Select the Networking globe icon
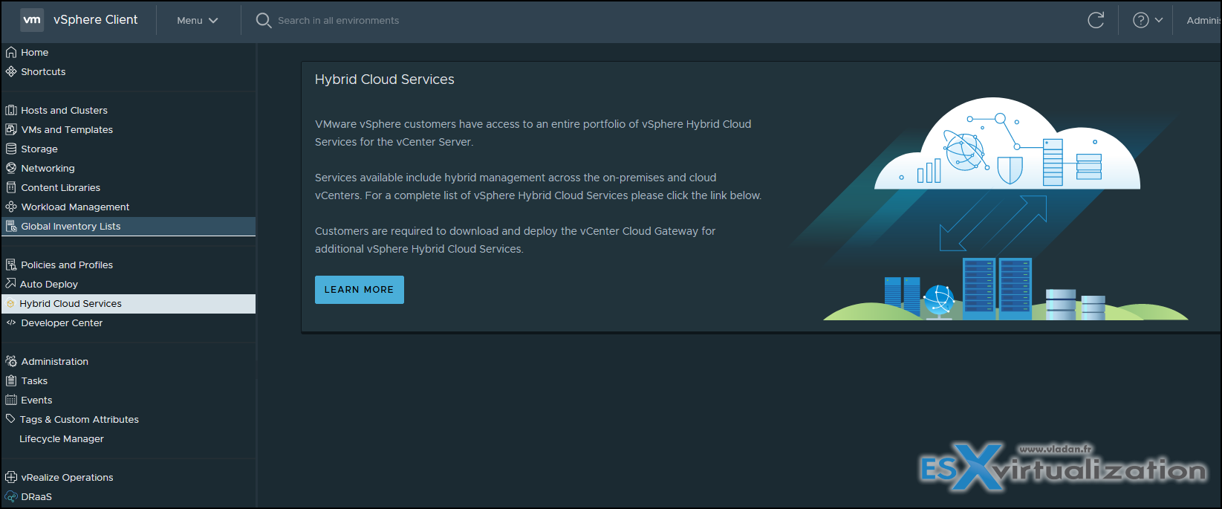The image size is (1222, 509). point(11,168)
